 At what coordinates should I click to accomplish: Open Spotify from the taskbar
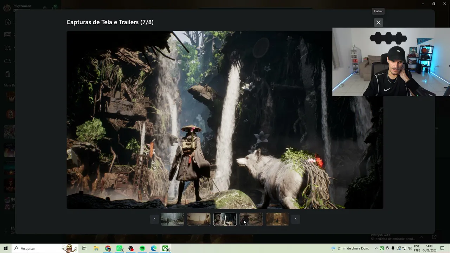pyautogui.click(x=142, y=248)
